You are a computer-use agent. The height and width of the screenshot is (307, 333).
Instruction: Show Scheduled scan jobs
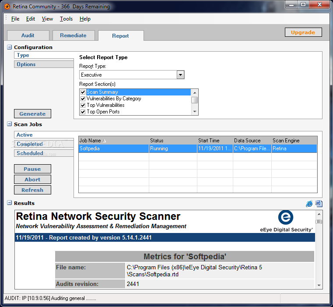(44, 153)
